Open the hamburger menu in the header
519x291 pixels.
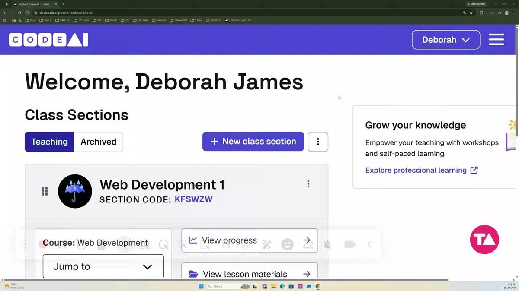496,40
